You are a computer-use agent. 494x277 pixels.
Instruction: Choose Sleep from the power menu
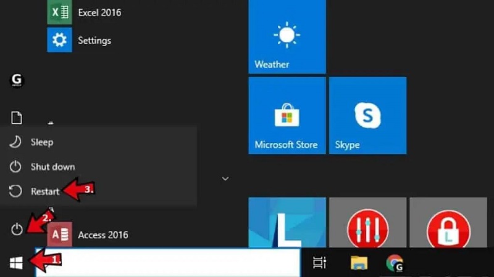[98, 142]
